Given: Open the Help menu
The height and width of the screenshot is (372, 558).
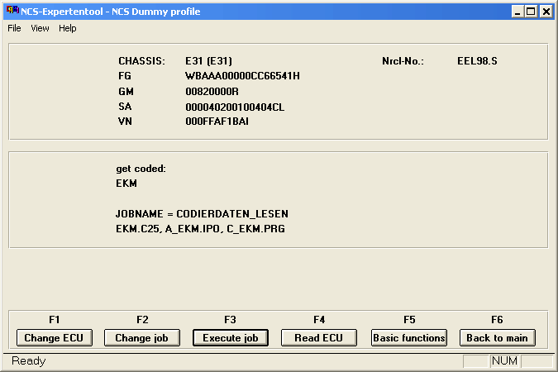Looking at the screenshot, I should pos(68,28).
